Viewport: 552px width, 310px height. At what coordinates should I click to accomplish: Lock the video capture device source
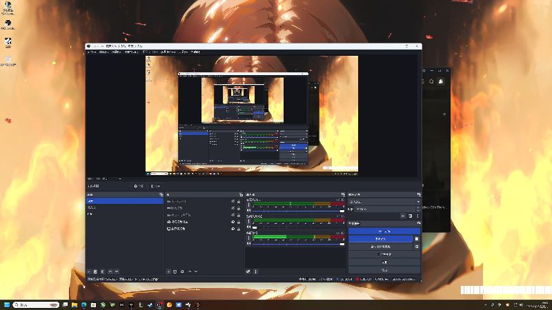coord(239,222)
